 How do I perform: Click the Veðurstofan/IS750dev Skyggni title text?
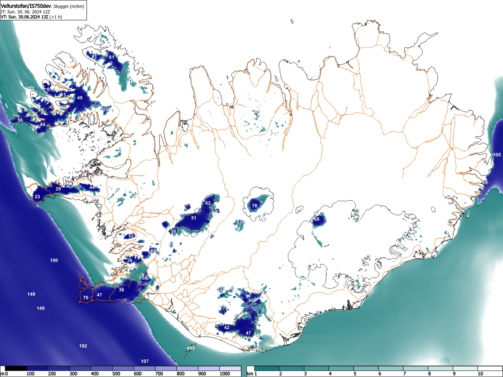42,6
